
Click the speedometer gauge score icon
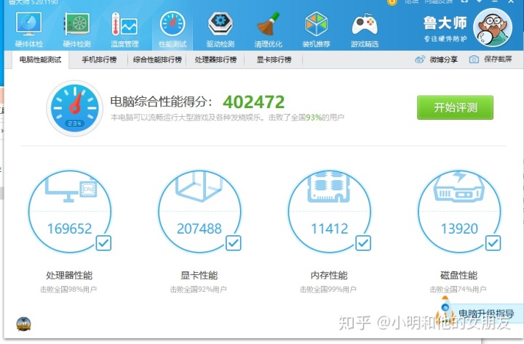coord(74,108)
